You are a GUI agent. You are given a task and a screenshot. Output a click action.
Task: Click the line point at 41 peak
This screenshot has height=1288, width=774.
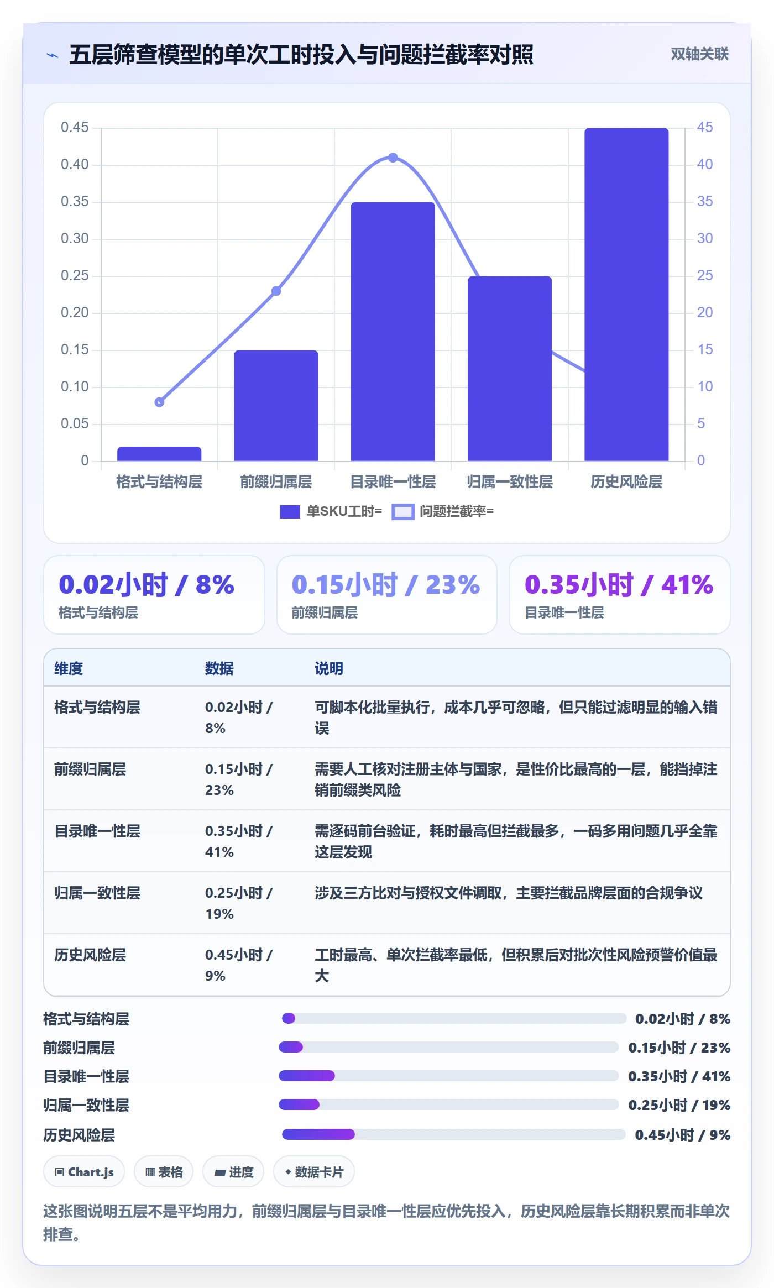393,158
